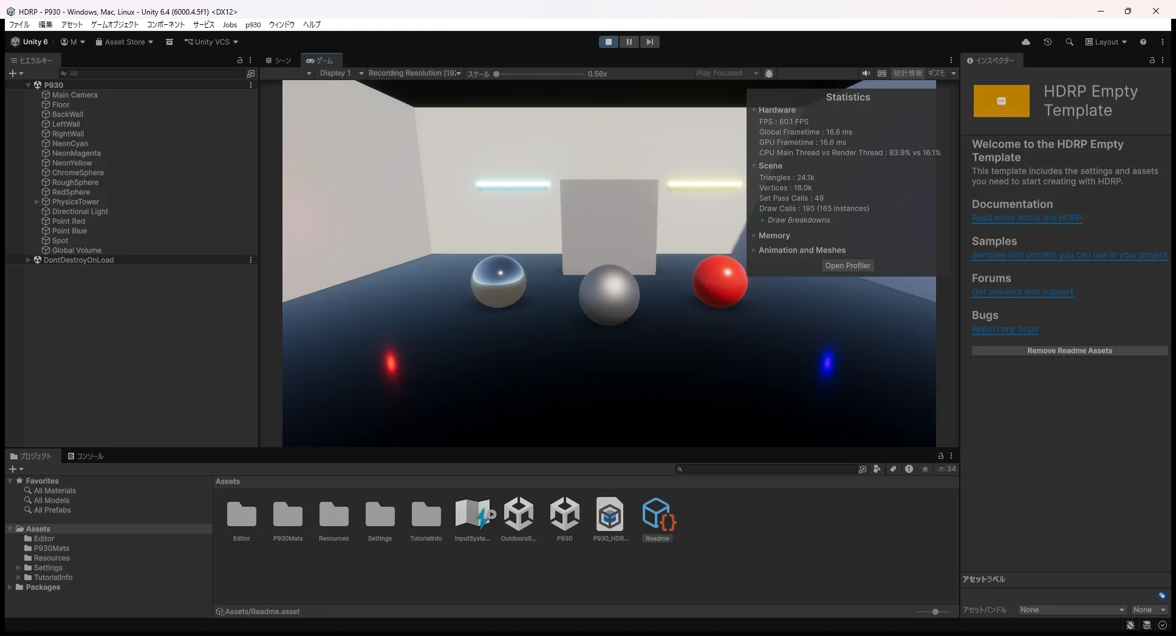1176x636 pixels.
Task: Click the Search by Label tag icon
Action: [x=893, y=469]
